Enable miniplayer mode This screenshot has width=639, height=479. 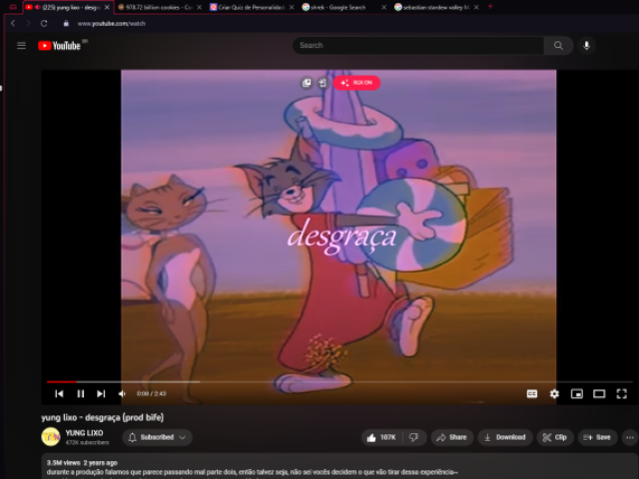click(577, 393)
